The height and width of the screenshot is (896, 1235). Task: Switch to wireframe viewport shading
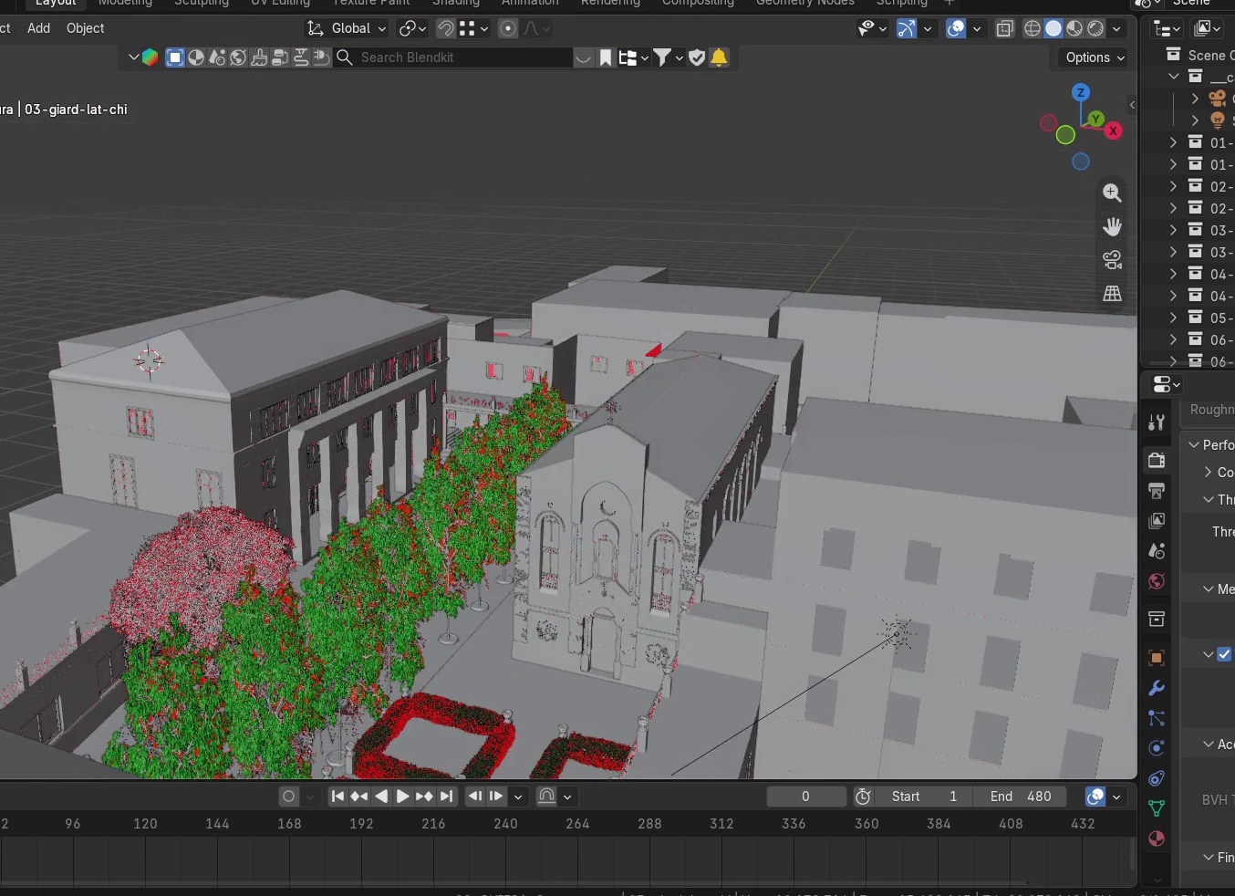click(1033, 28)
